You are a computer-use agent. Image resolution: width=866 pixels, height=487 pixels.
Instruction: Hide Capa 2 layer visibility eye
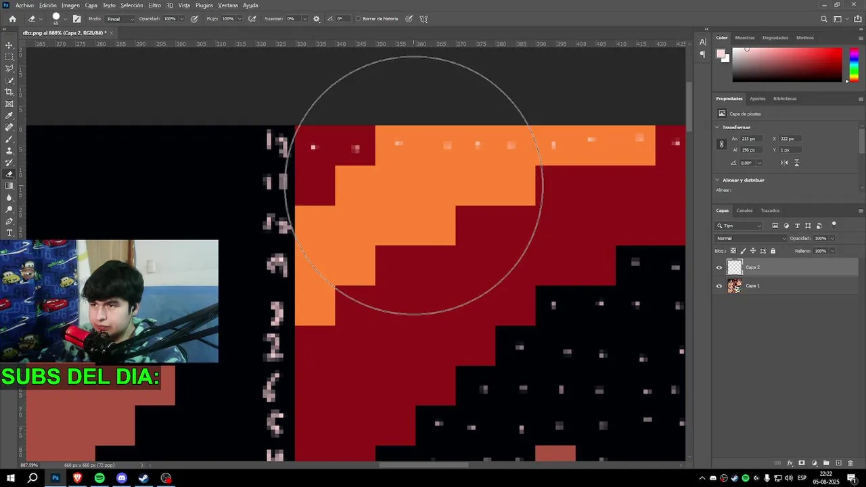point(719,268)
